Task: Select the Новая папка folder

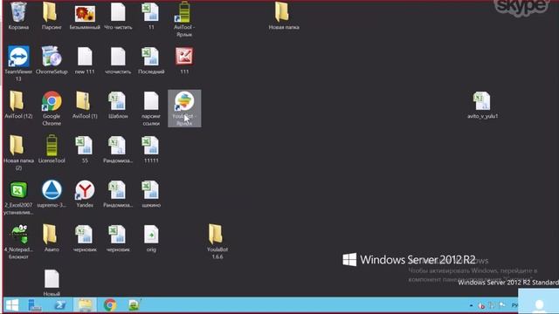Action: point(284,16)
